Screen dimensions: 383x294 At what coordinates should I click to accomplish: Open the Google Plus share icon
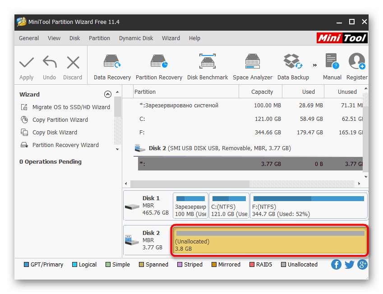point(362,264)
